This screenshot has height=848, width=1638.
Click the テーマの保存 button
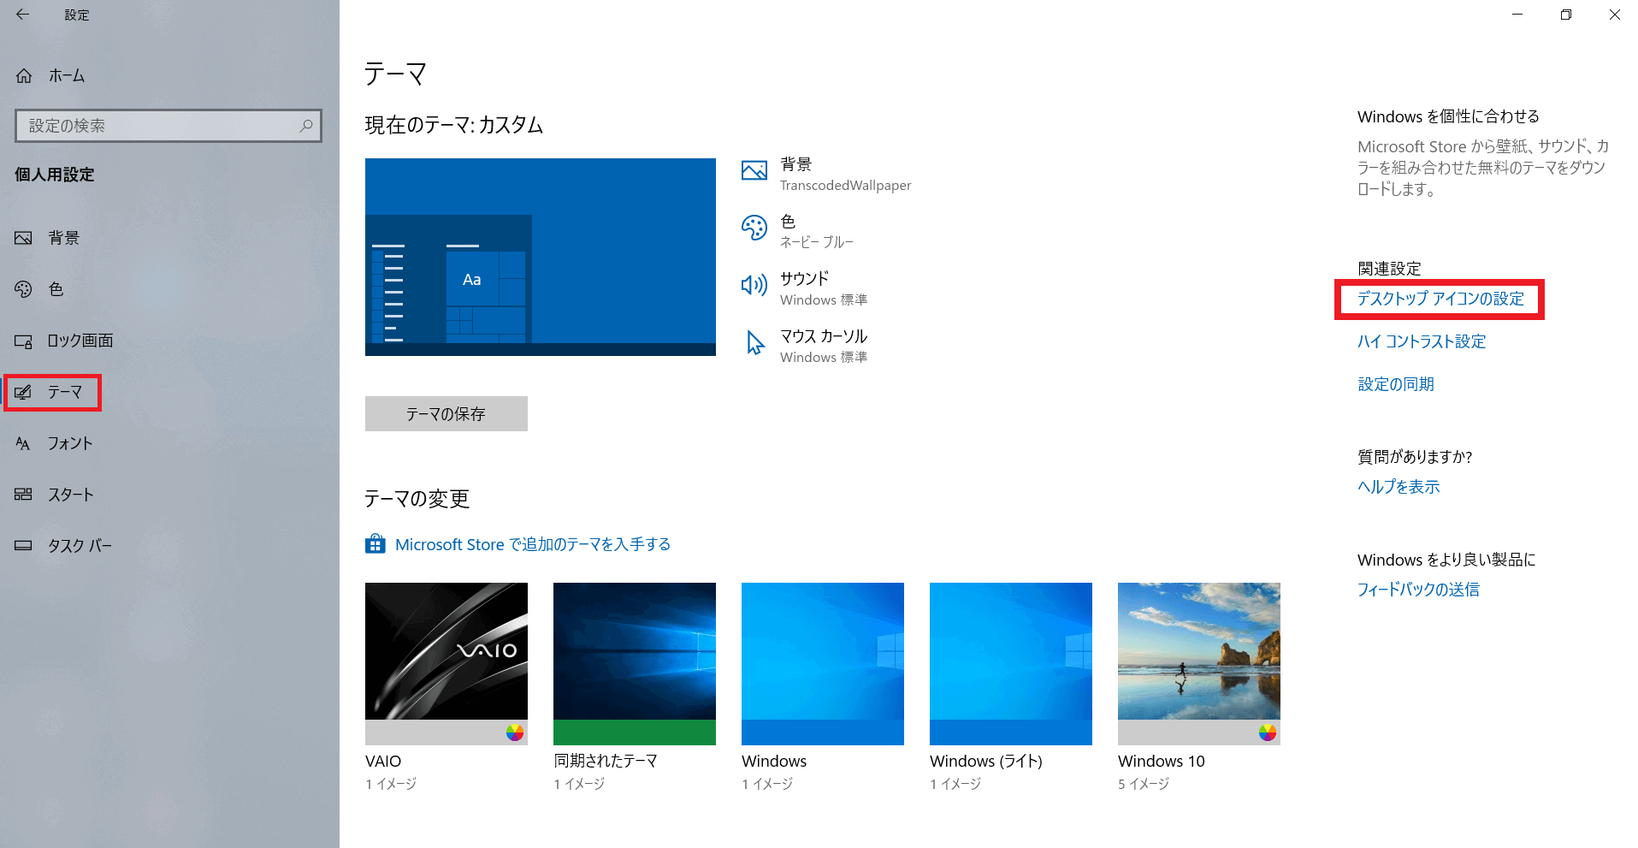click(x=446, y=414)
